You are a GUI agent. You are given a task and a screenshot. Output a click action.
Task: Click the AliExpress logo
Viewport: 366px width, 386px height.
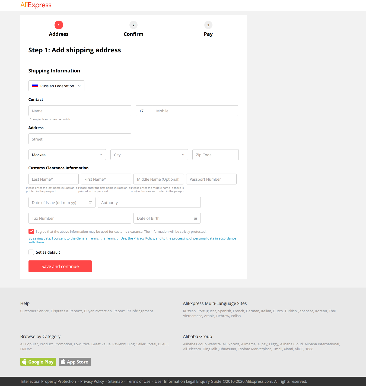(36, 5)
